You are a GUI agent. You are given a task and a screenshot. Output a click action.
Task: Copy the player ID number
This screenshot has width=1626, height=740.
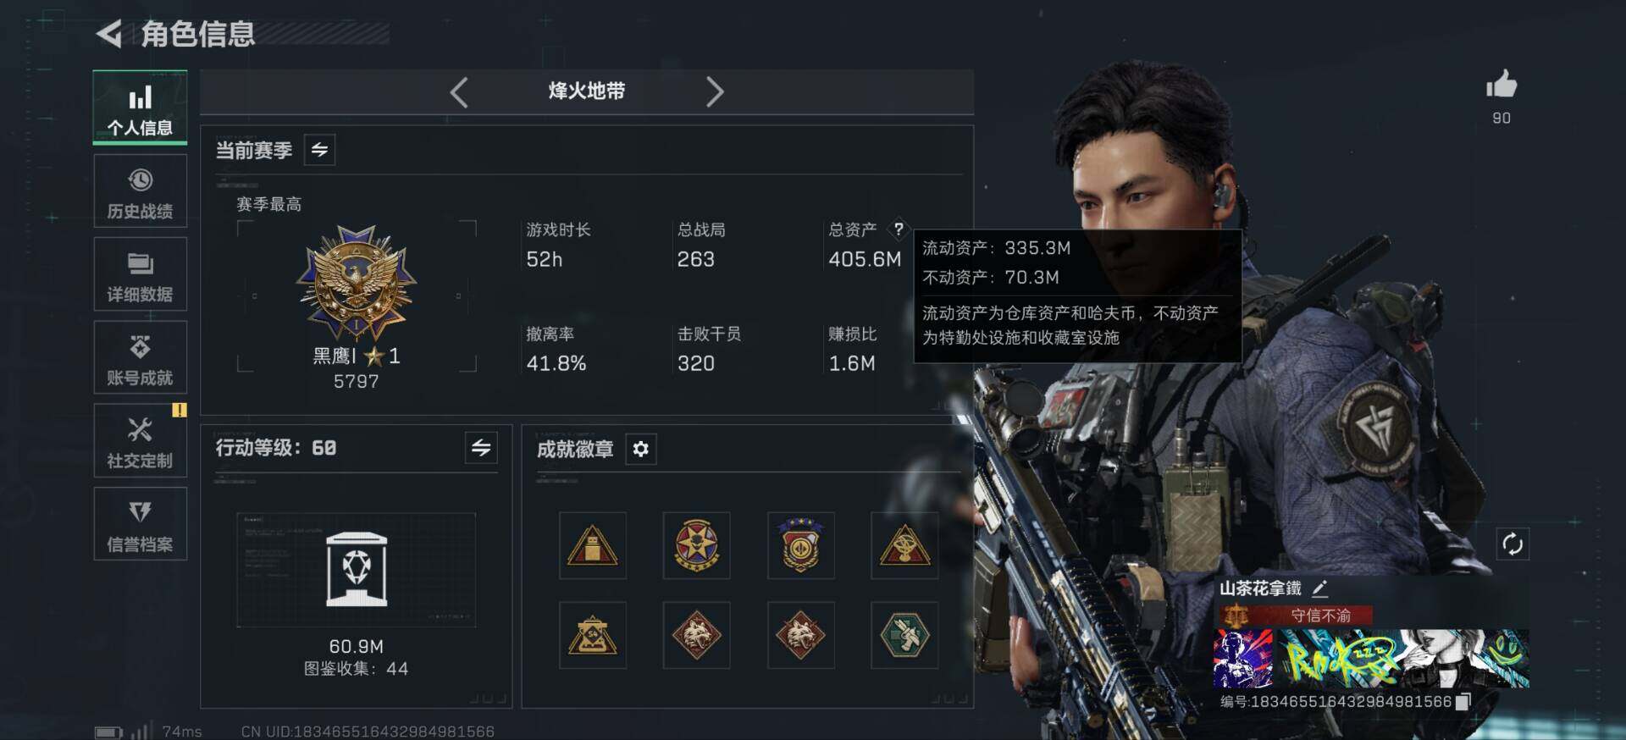click(x=1463, y=701)
